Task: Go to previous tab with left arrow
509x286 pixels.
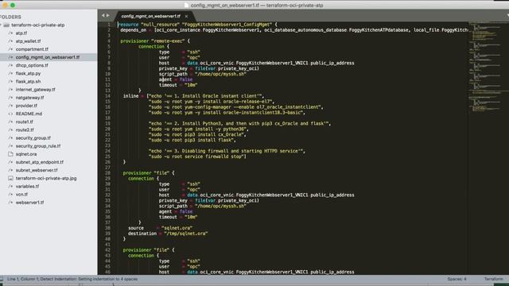Action: 103,15
